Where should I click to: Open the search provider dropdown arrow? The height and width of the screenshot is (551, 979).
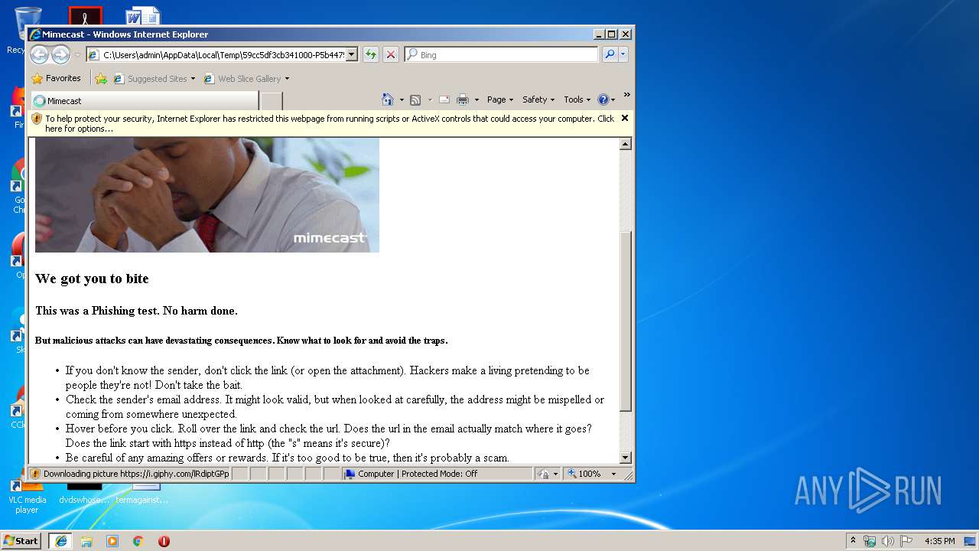point(623,54)
